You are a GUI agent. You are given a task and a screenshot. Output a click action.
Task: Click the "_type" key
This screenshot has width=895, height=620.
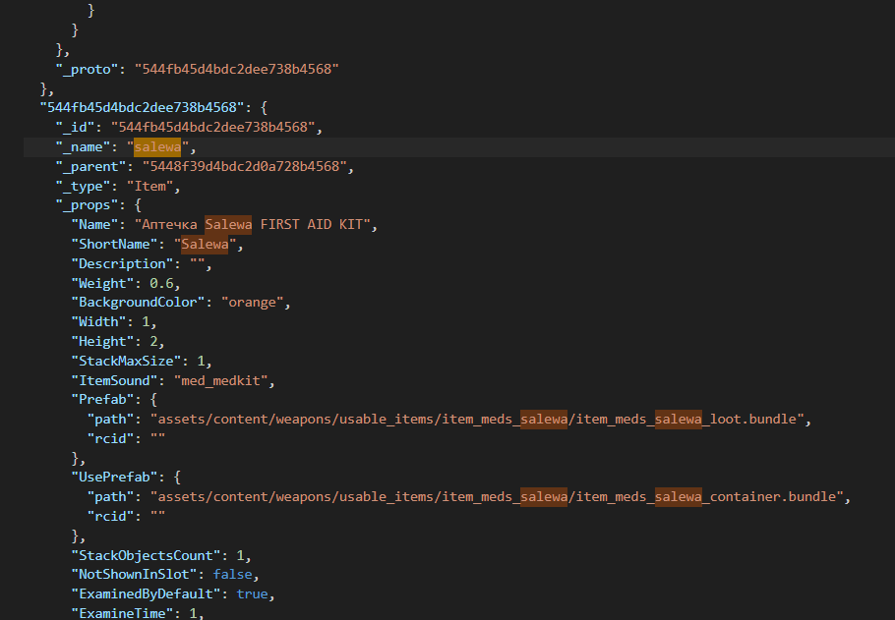tap(83, 186)
